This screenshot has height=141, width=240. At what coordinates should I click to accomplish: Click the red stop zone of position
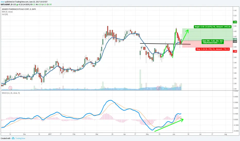(x=207, y=44)
